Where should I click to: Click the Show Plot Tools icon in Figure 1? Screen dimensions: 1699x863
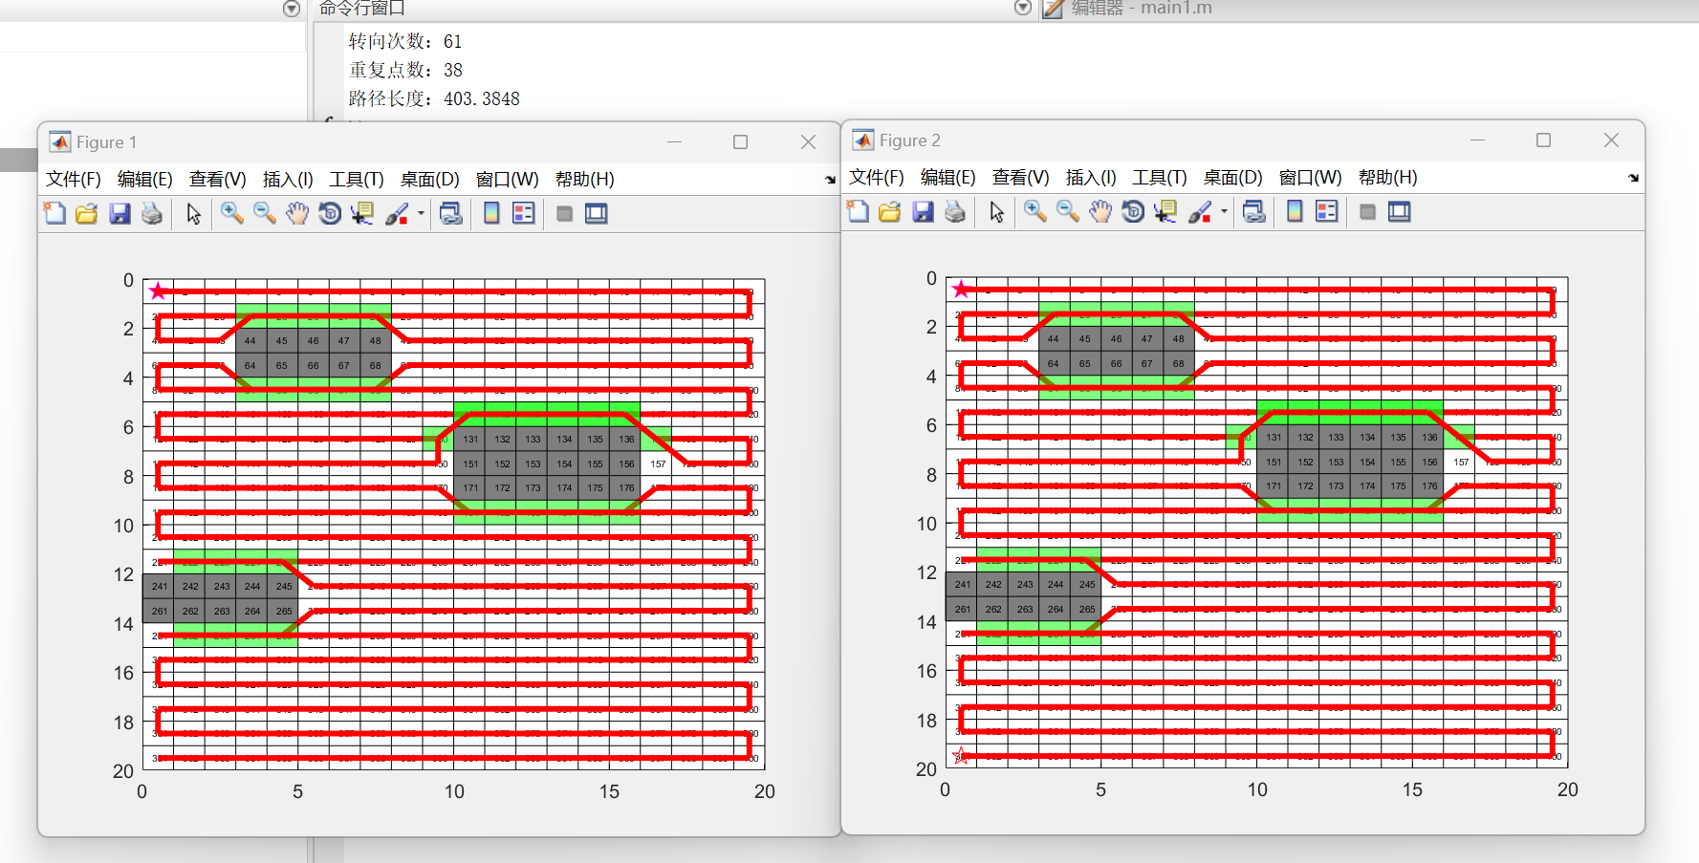coord(597,213)
